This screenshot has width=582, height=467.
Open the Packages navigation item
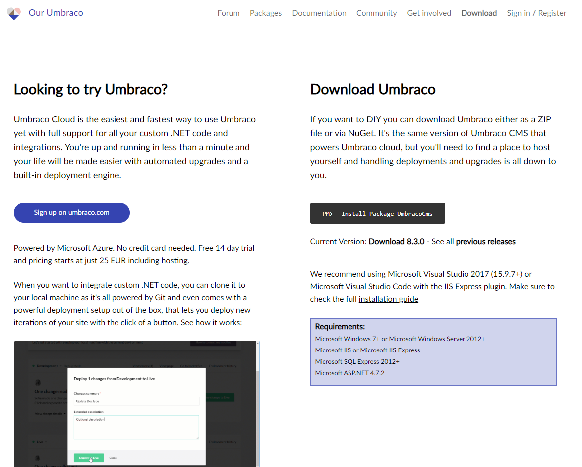click(x=266, y=13)
